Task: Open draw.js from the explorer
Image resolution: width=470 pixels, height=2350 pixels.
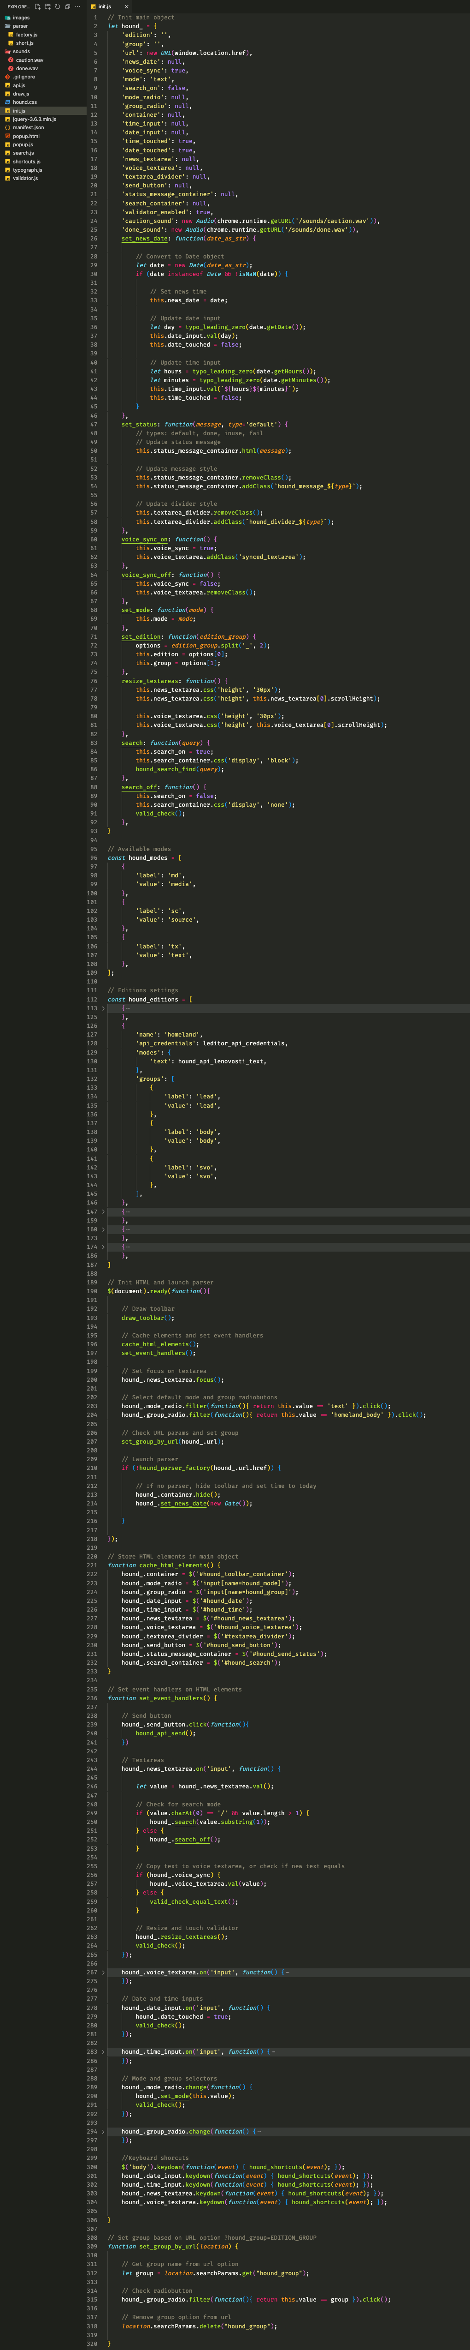Action: point(43,94)
